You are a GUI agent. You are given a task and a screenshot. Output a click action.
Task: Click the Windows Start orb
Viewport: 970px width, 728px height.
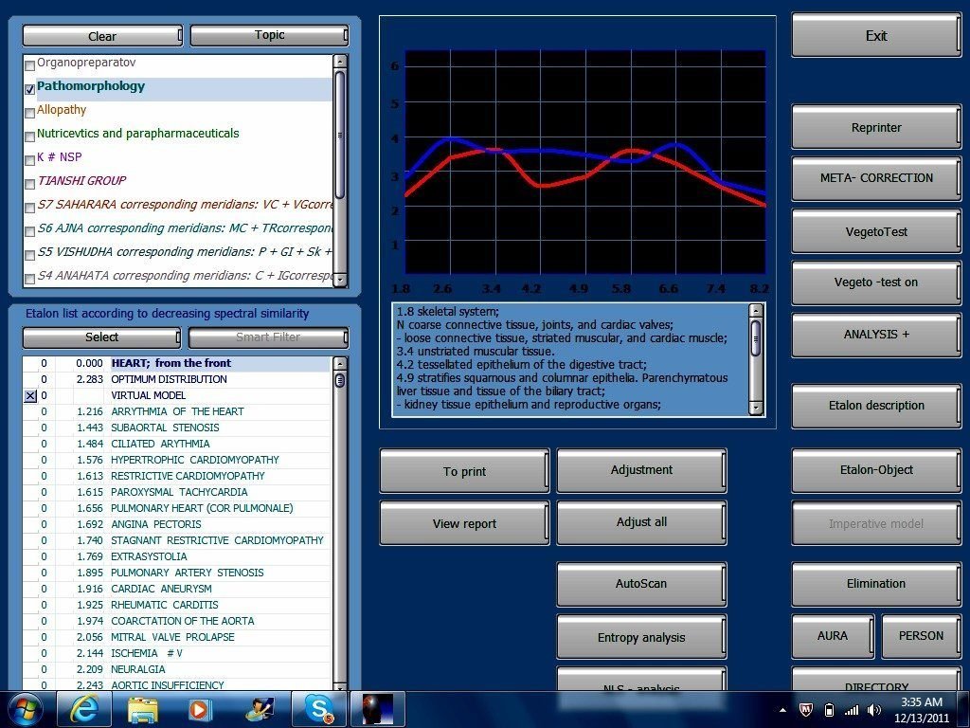[24, 709]
